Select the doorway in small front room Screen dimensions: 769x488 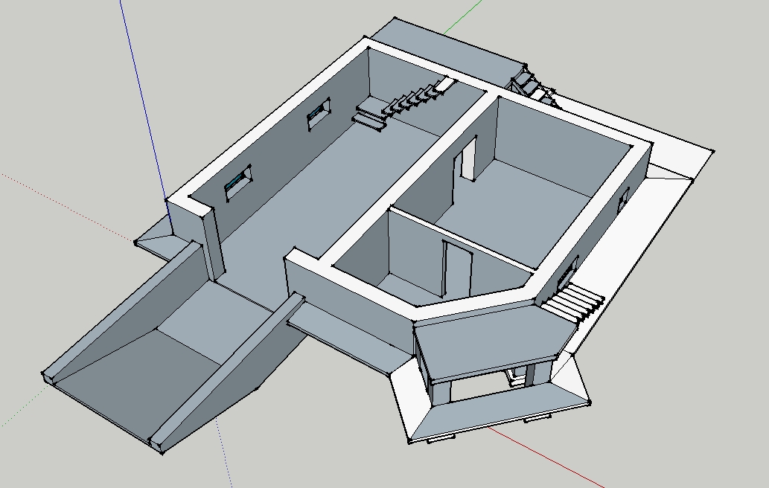458,269
